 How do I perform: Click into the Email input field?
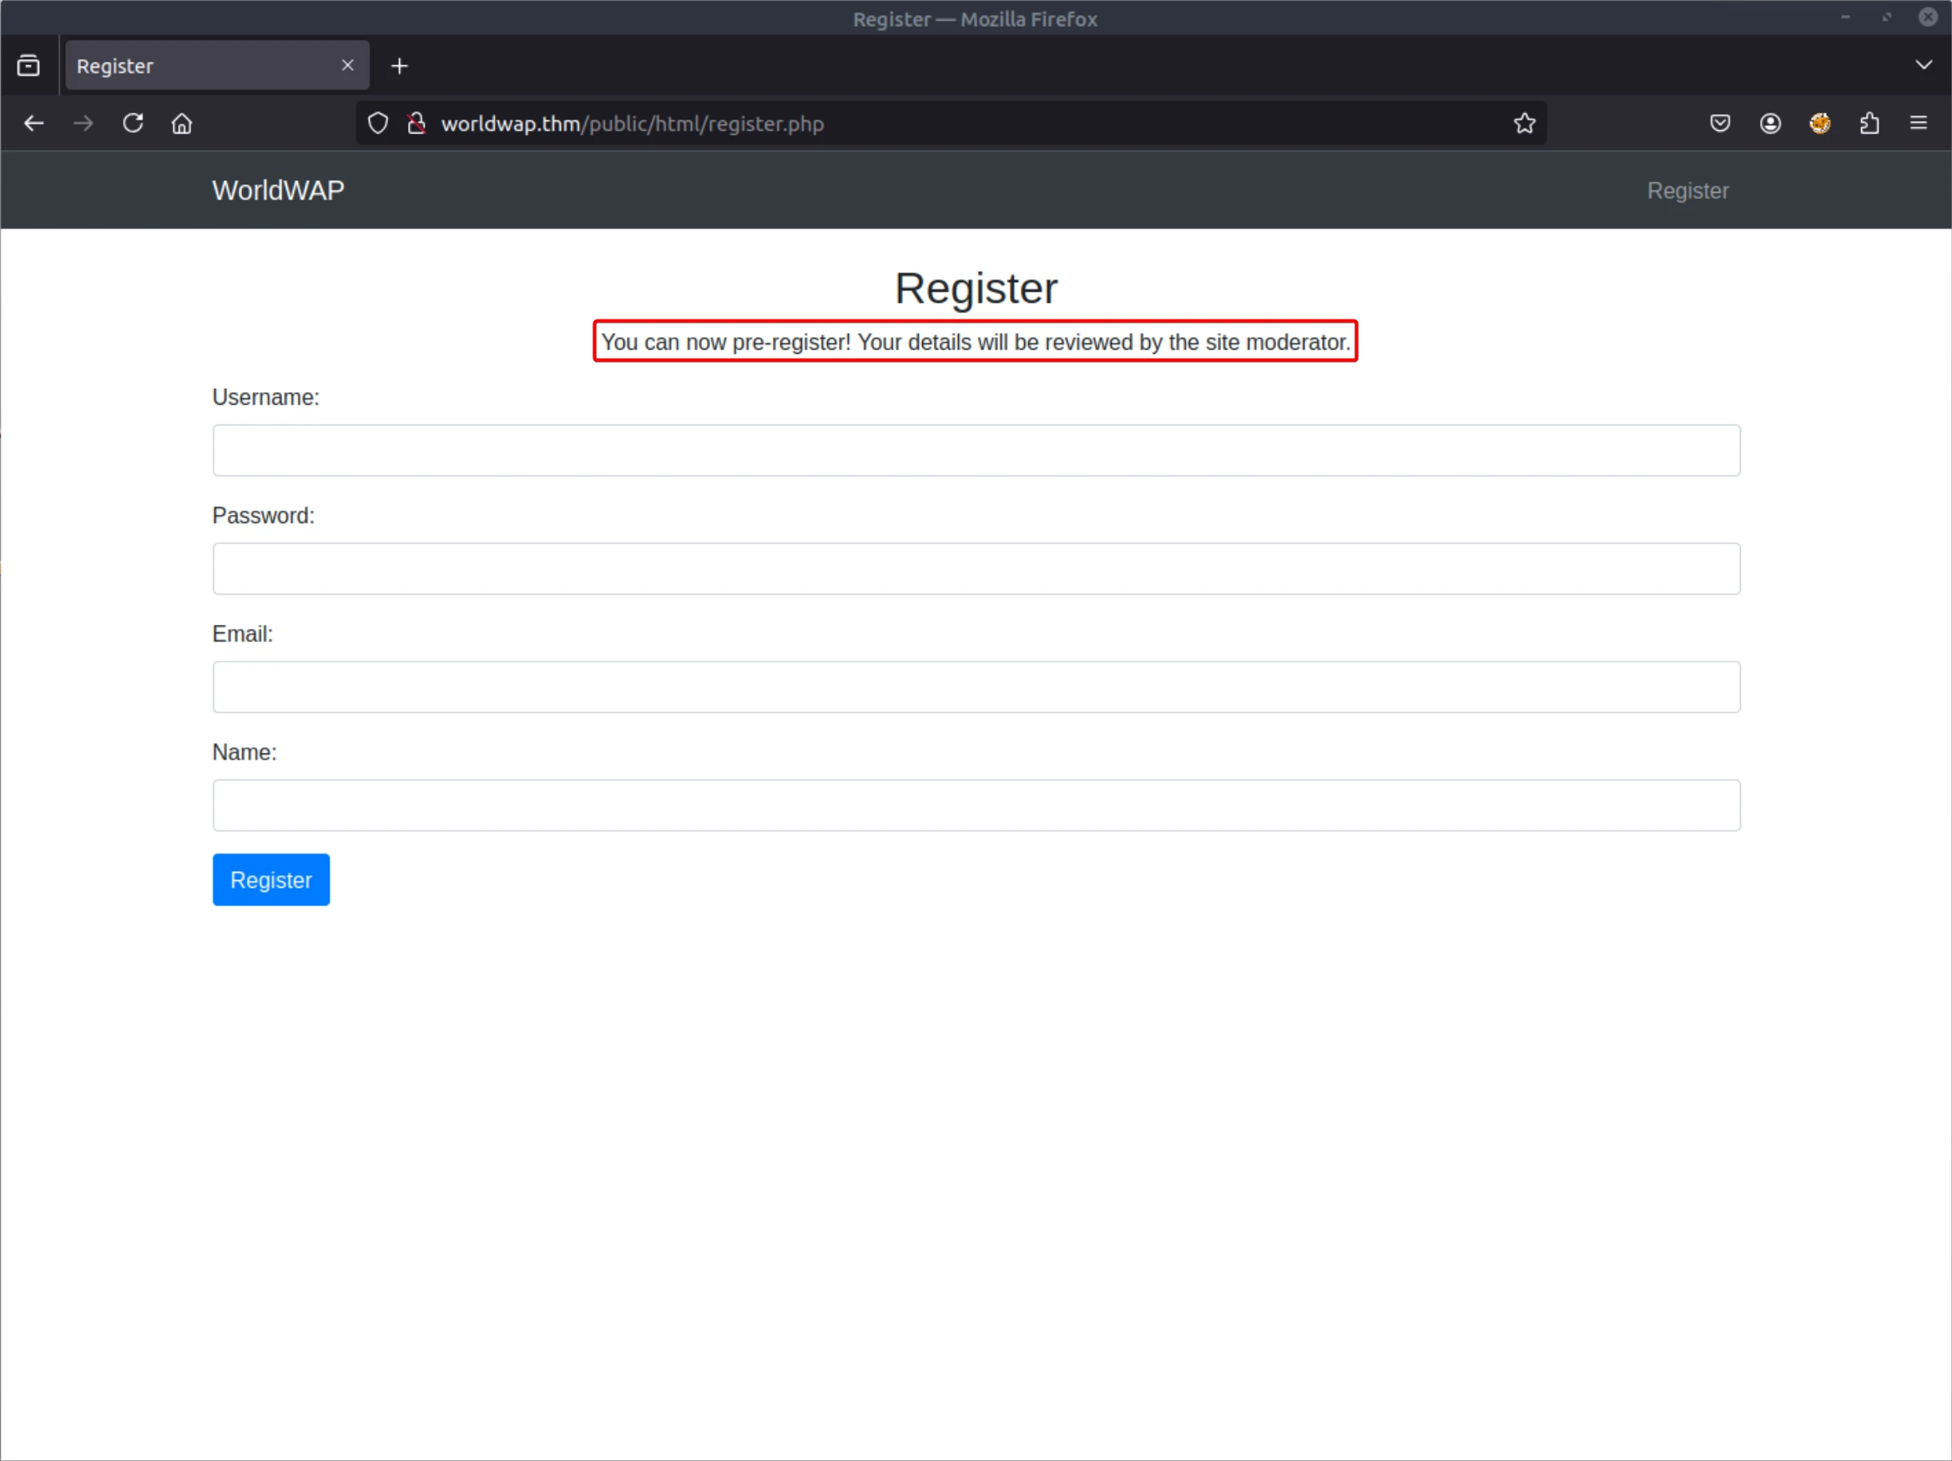click(976, 688)
